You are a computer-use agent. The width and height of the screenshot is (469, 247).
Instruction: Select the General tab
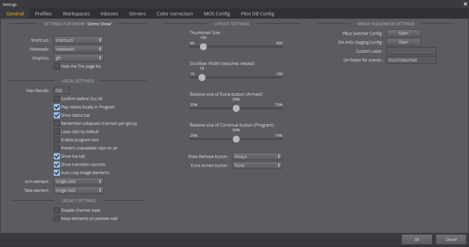pos(15,14)
